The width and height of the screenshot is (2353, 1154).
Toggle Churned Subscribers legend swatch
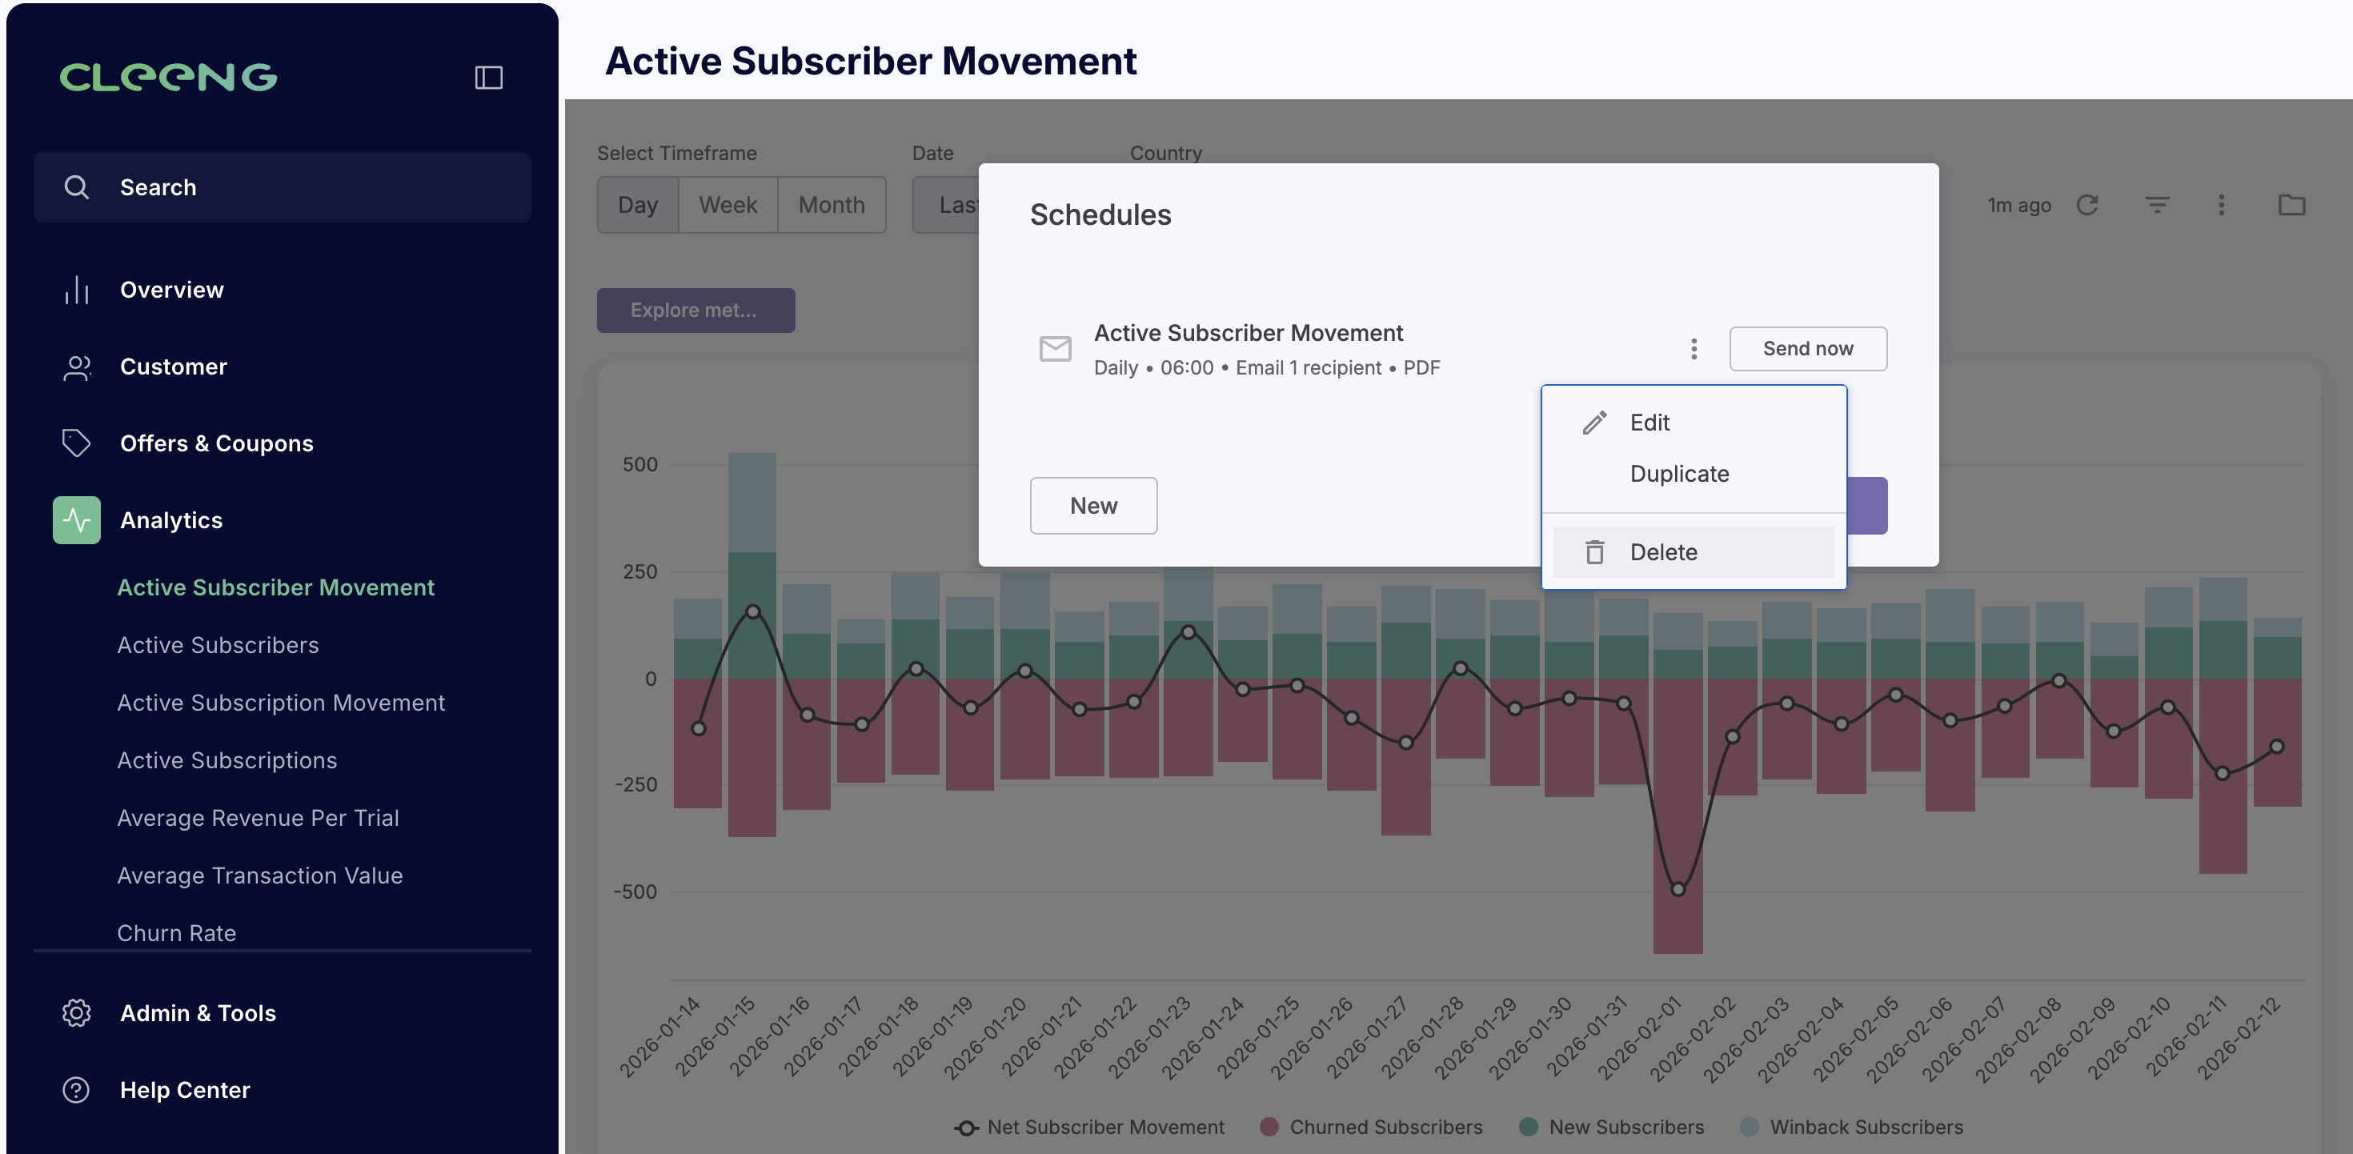(1269, 1127)
